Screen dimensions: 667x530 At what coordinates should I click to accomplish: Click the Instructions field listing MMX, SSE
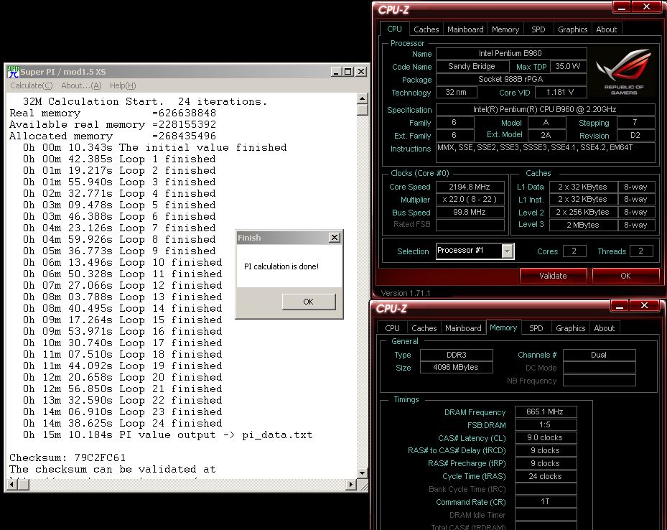tap(546, 152)
